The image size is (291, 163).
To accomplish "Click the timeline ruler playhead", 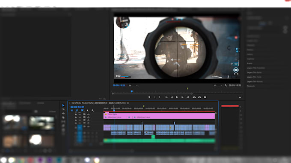I will pyautogui.click(x=114, y=110).
